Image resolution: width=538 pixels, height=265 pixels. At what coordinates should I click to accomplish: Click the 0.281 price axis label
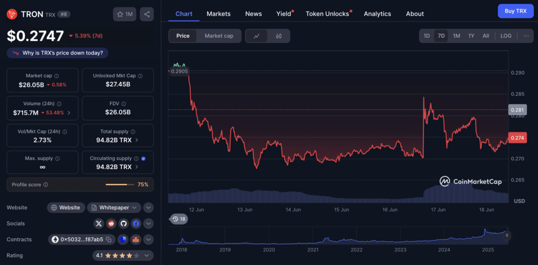pos(518,110)
